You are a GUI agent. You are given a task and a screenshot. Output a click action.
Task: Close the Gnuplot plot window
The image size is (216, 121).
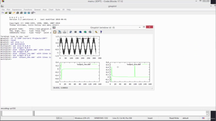click(x=150, y=27)
